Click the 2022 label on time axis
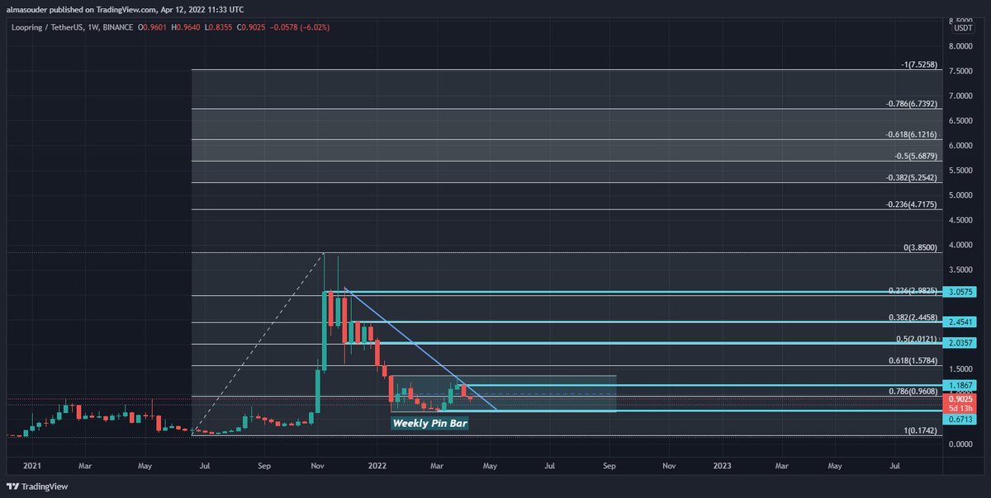This screenshot has width=991, height=498. [x=377, y=466]
